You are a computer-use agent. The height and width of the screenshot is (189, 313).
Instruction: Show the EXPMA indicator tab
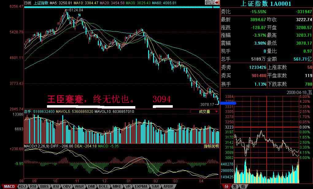pyautogui.click(x=141, y=186)
